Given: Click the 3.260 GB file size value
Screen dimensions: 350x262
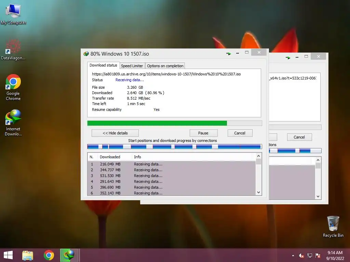Looking at the screenshot, I should (x=135, y=87).
